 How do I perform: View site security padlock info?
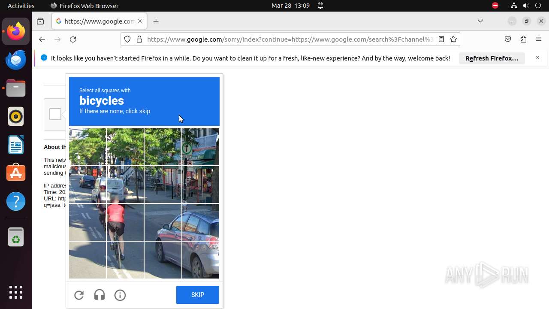coord(139,39)
